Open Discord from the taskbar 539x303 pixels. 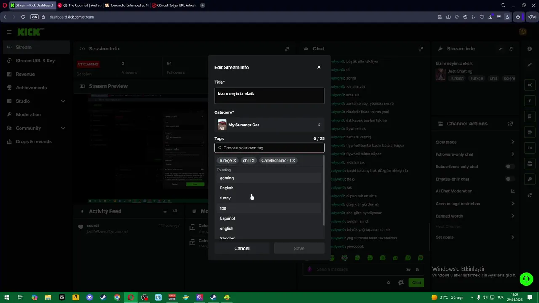(89, 298)
